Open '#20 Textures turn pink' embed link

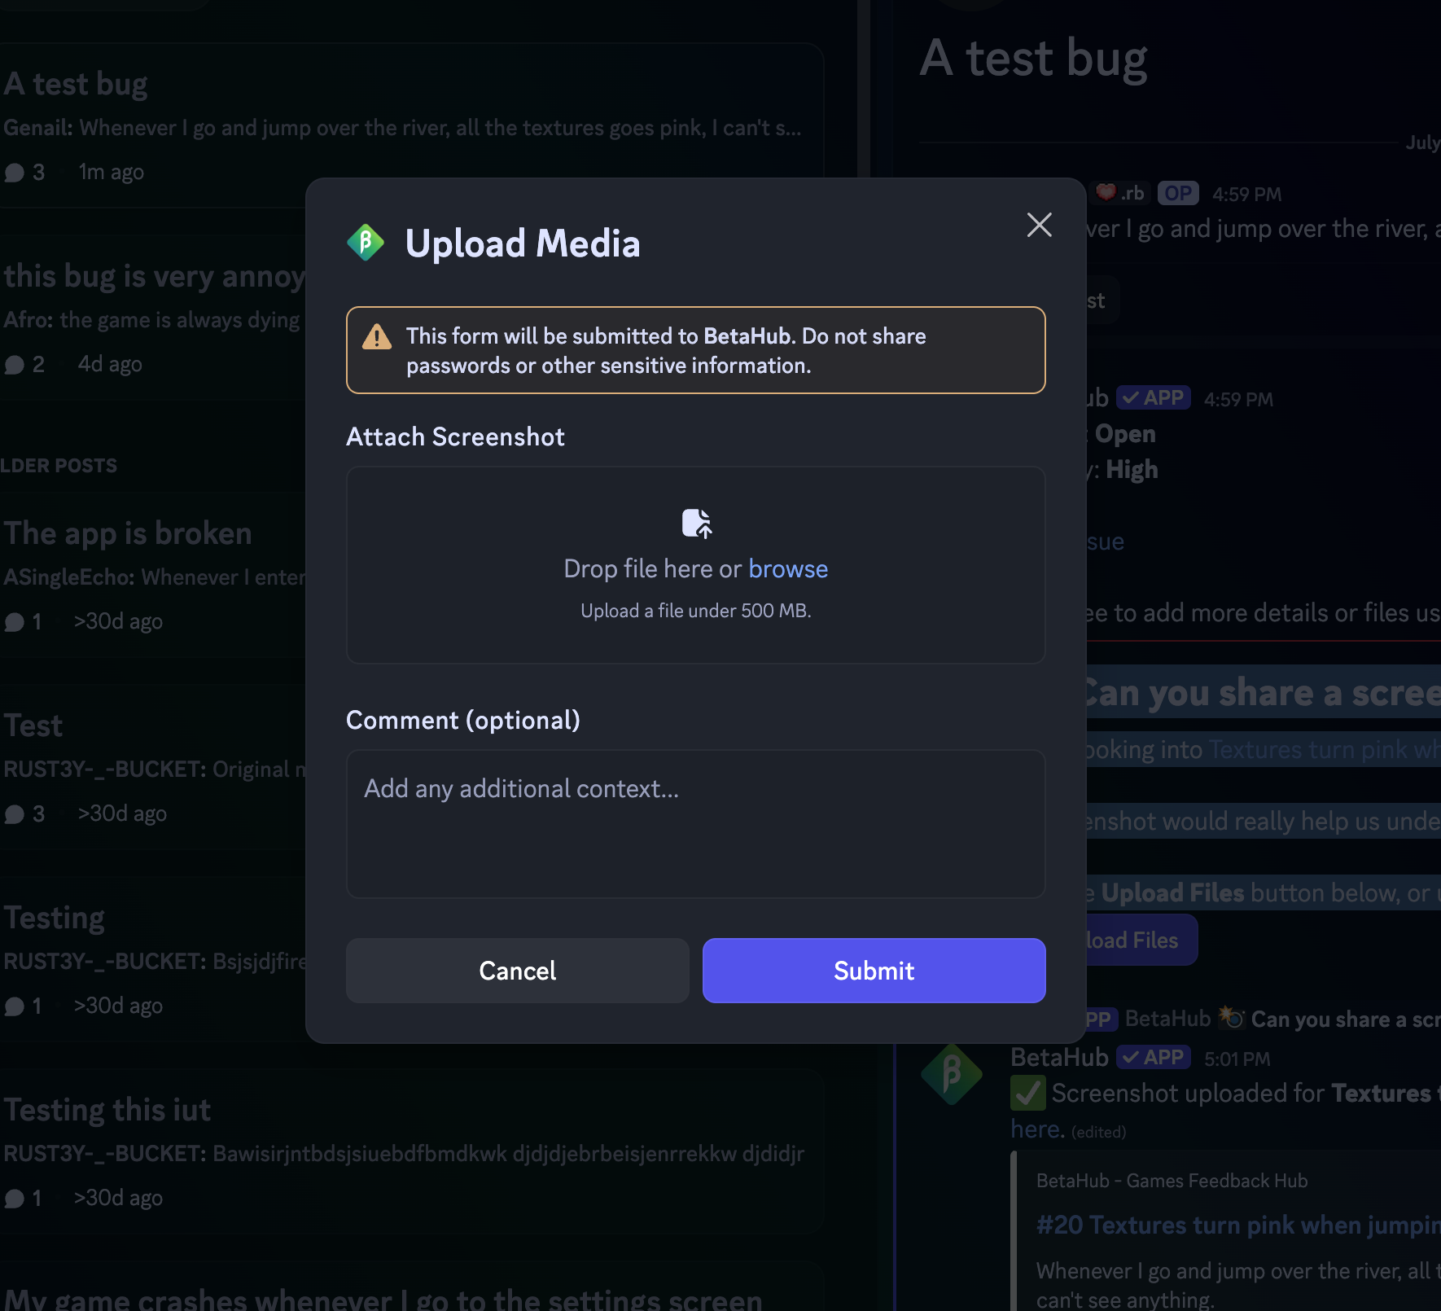(1238, 1225)
